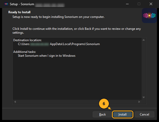Click the 'Ready to Install' heading
The width and height of the screenshot is (159, 122).
pos(19,12)
